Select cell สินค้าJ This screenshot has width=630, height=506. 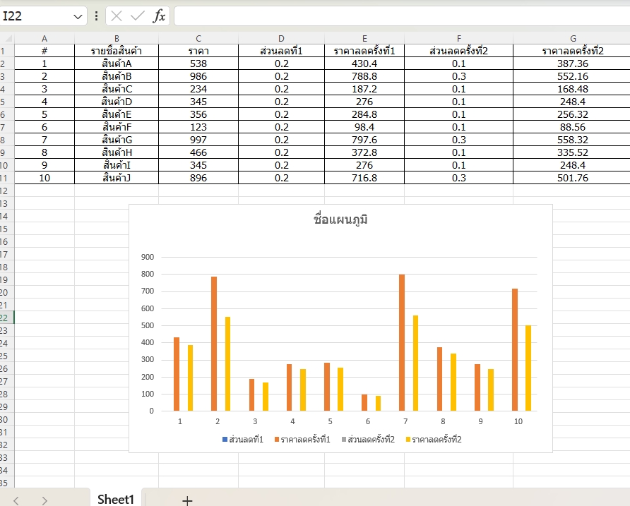coord(117,178)
